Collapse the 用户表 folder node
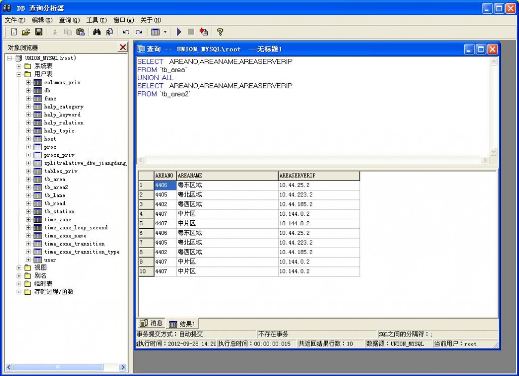 point(19,74)
